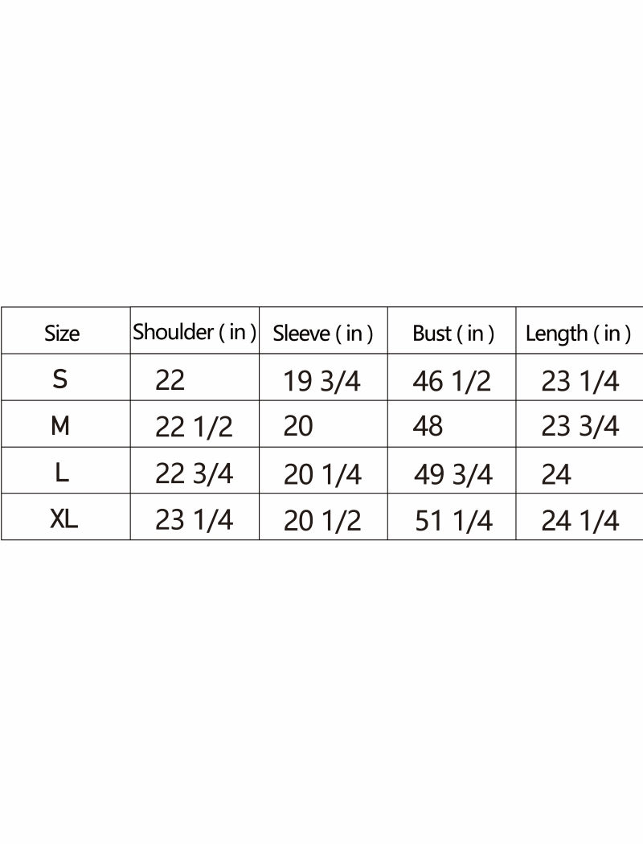This screenshot has height=844, width=643.
Task: Select the M size row label
Action: tap(60, 426)
